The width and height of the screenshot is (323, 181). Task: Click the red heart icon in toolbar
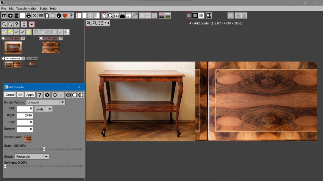pyautogui.click(x=65, y=15)
